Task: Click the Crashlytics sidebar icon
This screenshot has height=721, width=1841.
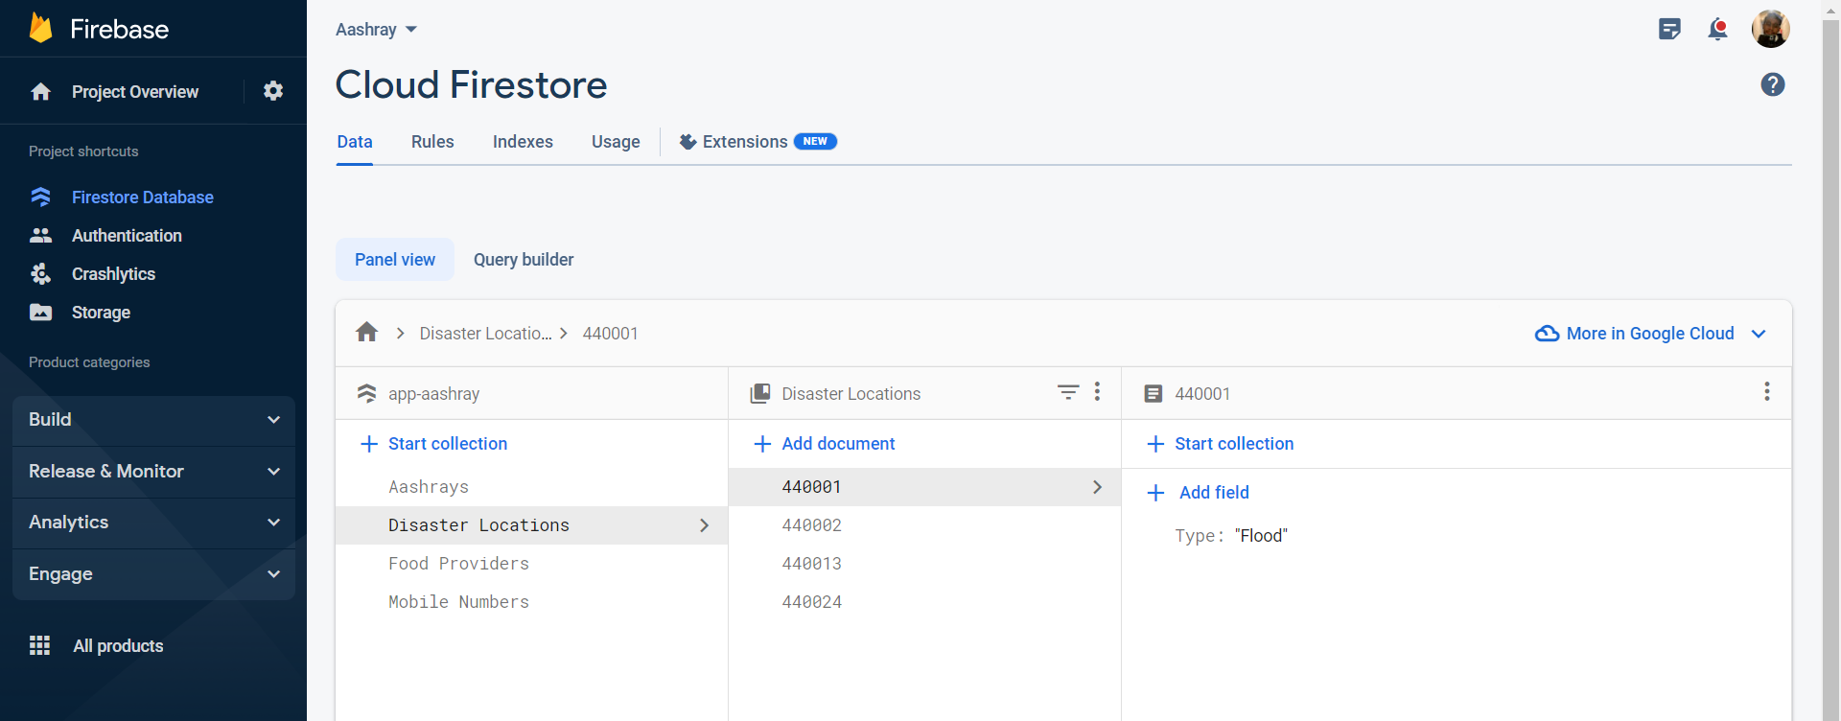Action: [x=40, y=273]
